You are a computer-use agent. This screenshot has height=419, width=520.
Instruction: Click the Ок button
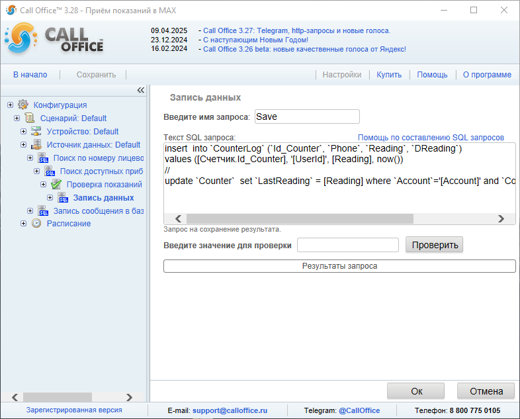pos(416,391)
